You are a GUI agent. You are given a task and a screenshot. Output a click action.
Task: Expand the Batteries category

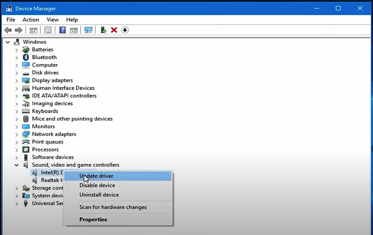tap(16, 50)
